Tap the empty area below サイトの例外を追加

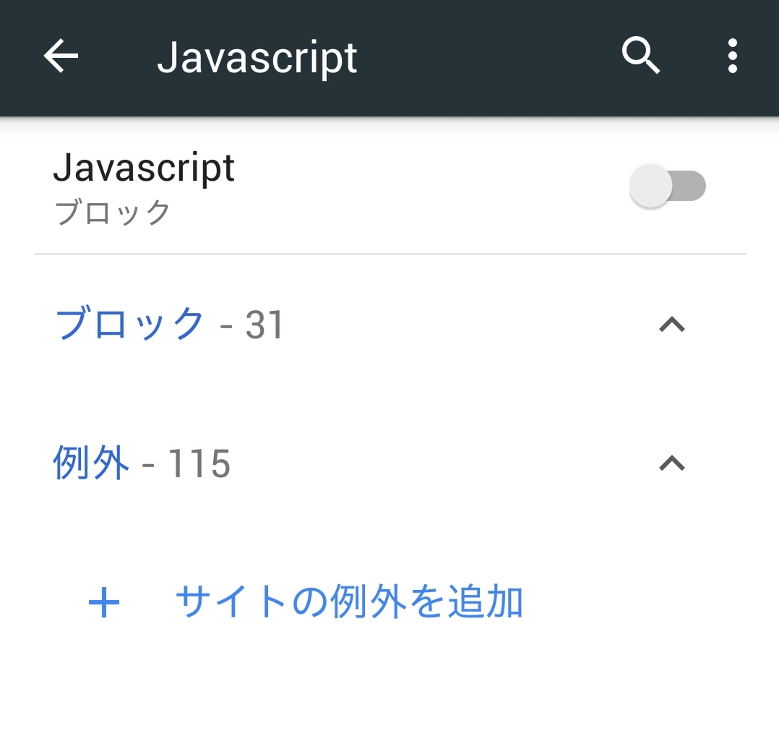(x=390, y=687)
